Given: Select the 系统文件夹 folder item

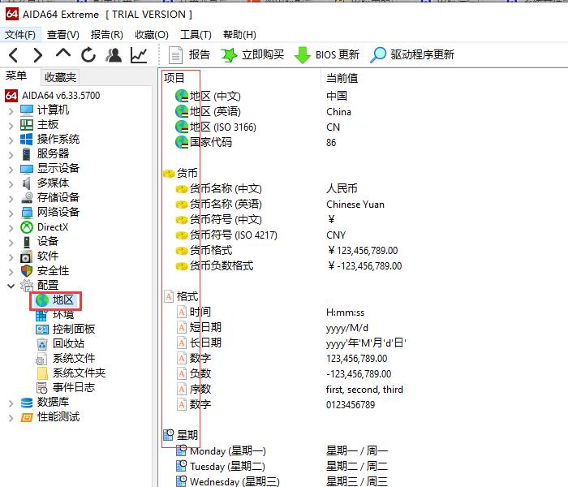Looking at the screenshot, I should click(x=71, y=373).
